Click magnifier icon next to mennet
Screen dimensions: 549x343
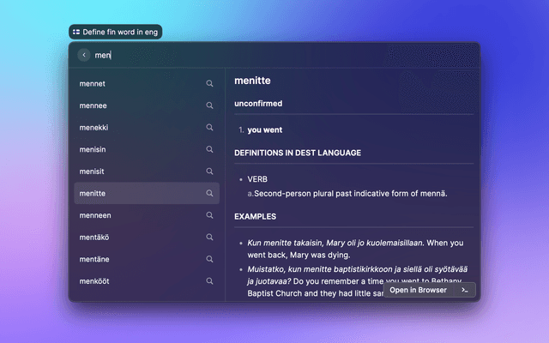click(x=209, y=84)
